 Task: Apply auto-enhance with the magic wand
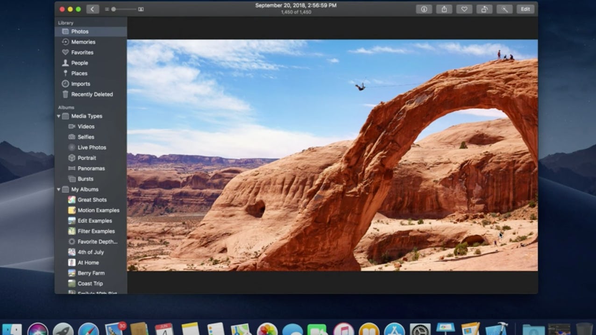click(x=504, y=9)
